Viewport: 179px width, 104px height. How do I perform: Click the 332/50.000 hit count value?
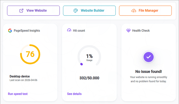tap(89, 78)
